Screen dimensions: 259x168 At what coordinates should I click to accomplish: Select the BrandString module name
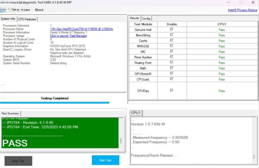coord(143,35)
